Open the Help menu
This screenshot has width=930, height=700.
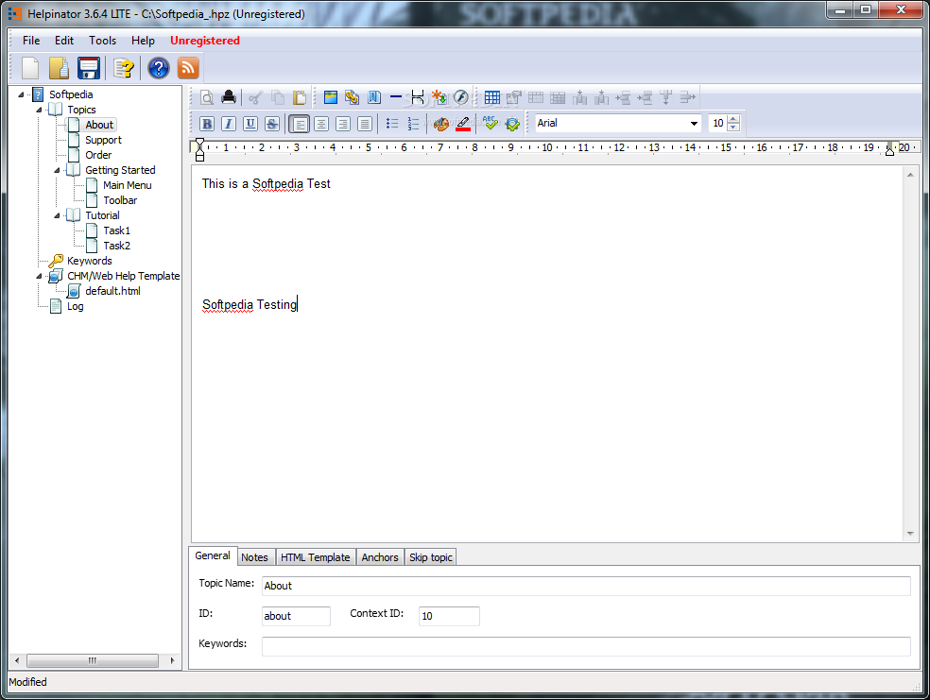click(143, 41)
